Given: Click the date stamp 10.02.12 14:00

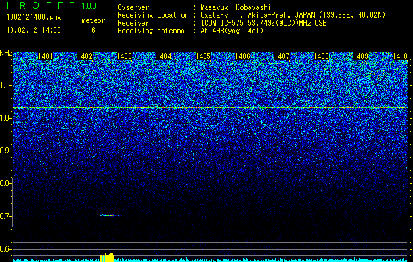Looking at the screenshot, I should pyautogui.click(x=33, y=30).
